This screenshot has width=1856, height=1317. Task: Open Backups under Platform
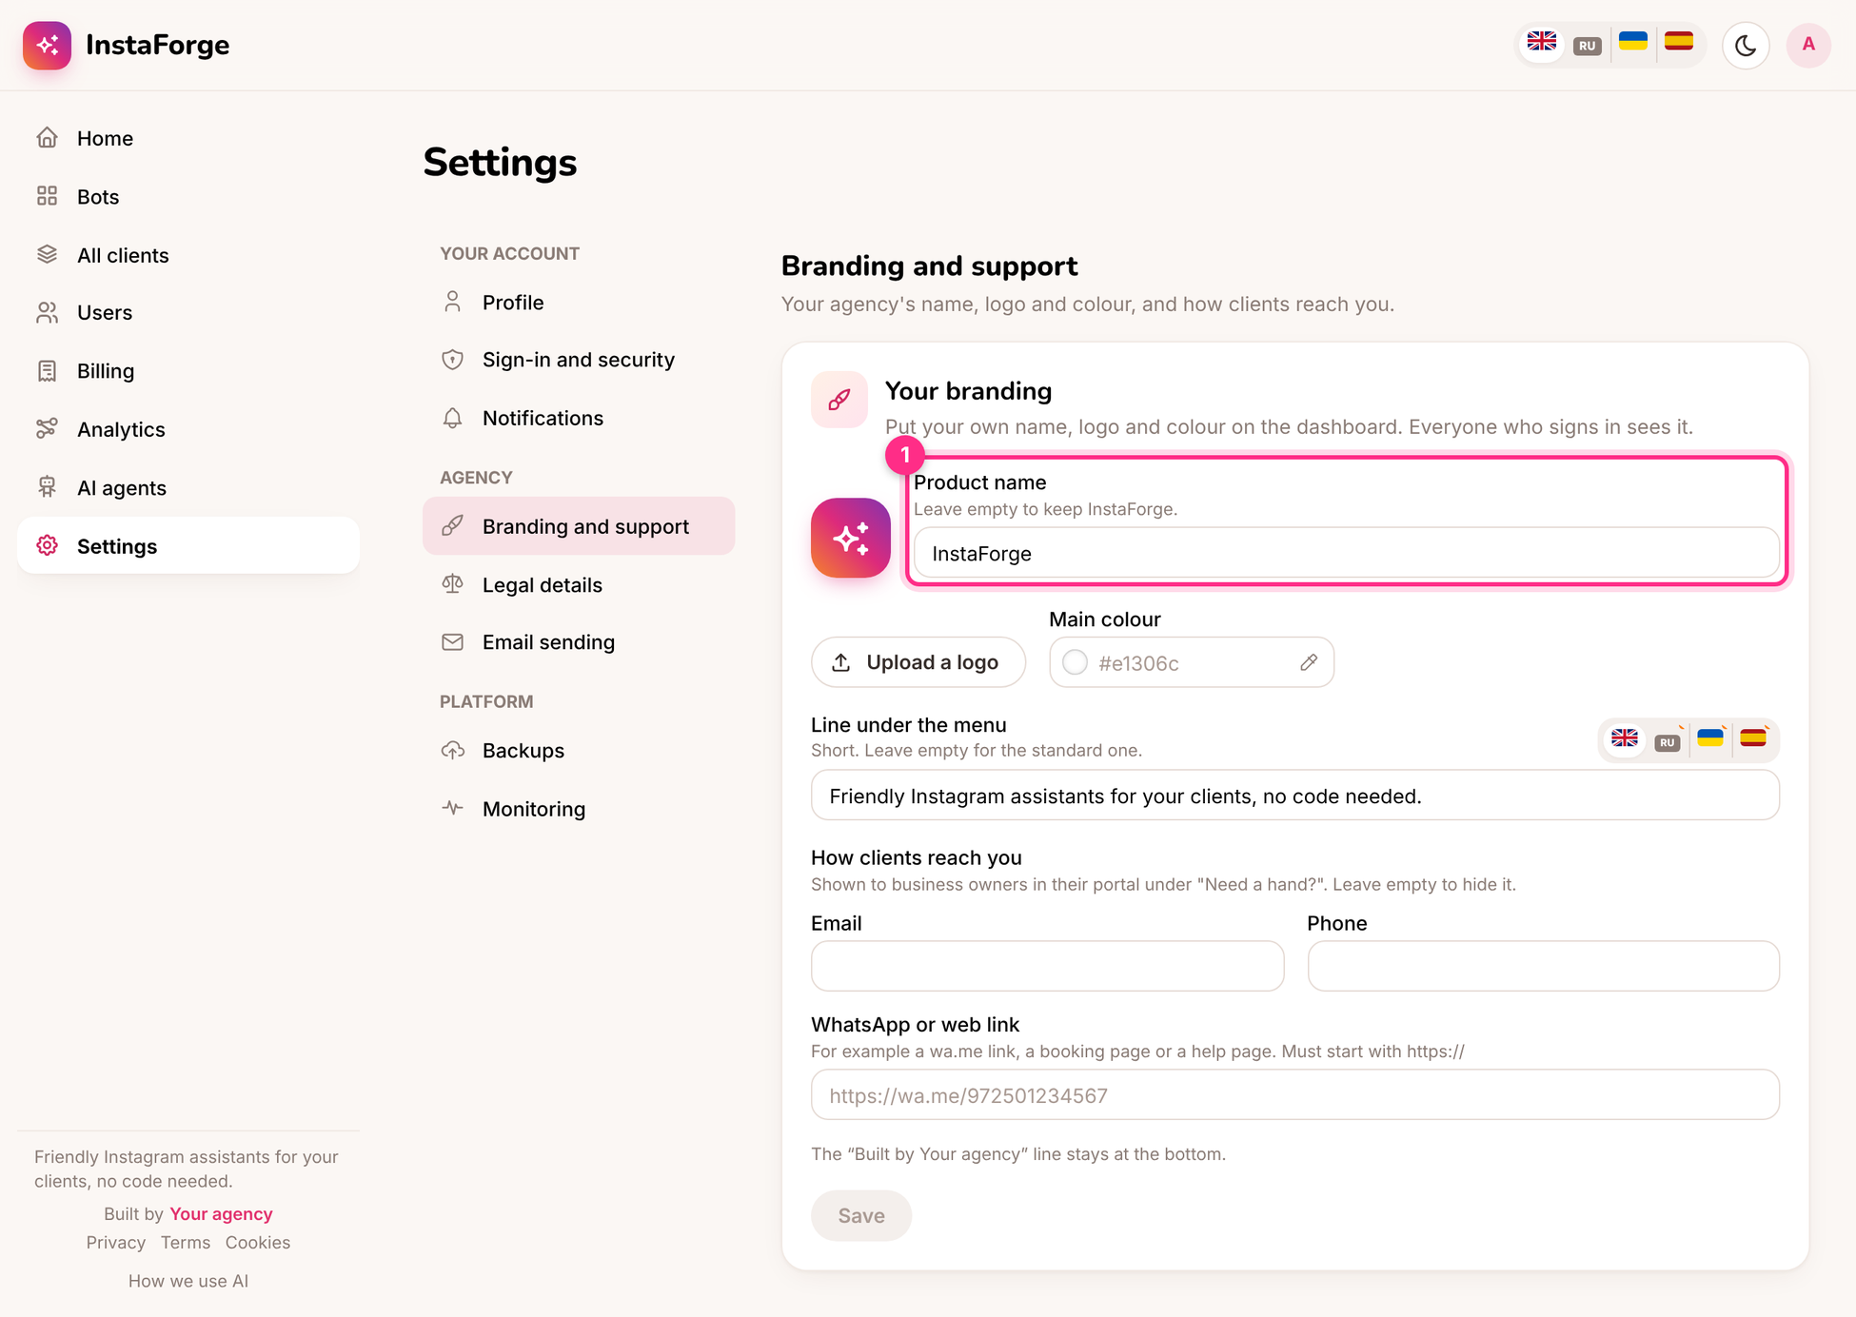[579, 750]
